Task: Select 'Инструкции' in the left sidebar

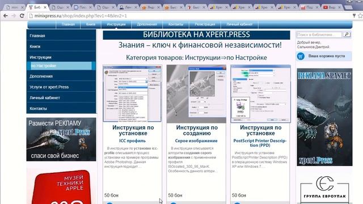Action: (x=61, y=57)
